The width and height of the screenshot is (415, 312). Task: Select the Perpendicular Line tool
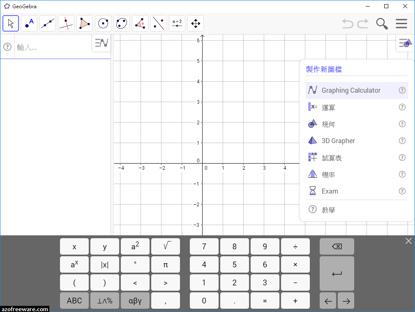tap(66, 23)
